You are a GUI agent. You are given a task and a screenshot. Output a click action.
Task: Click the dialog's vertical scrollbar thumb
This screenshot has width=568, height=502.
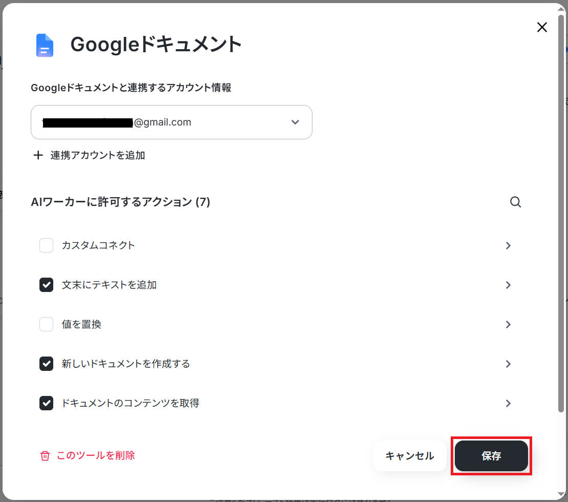click(561, 214)
